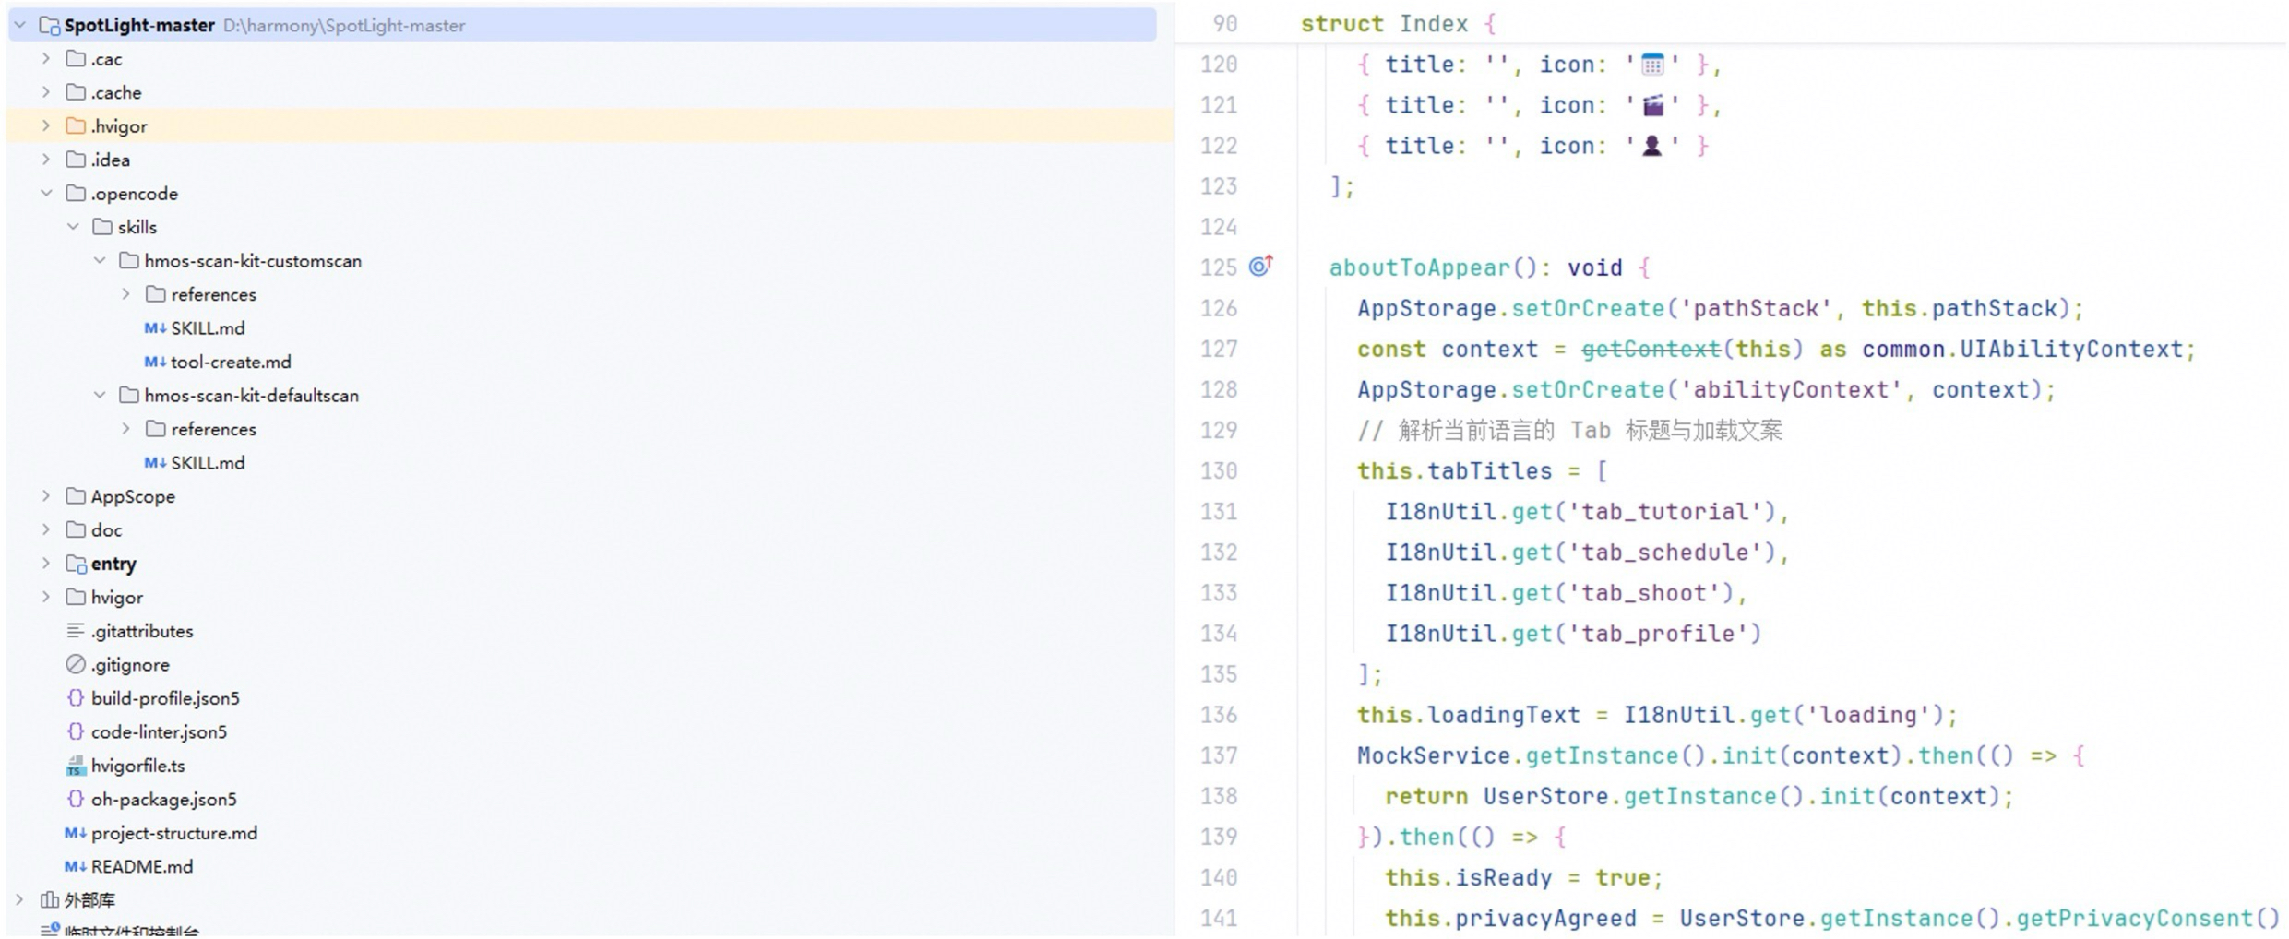Click the override gutter icon at line 125
Image resolution: width=2289 pixels, height=939 pixels.
(x=1261, y=266)
